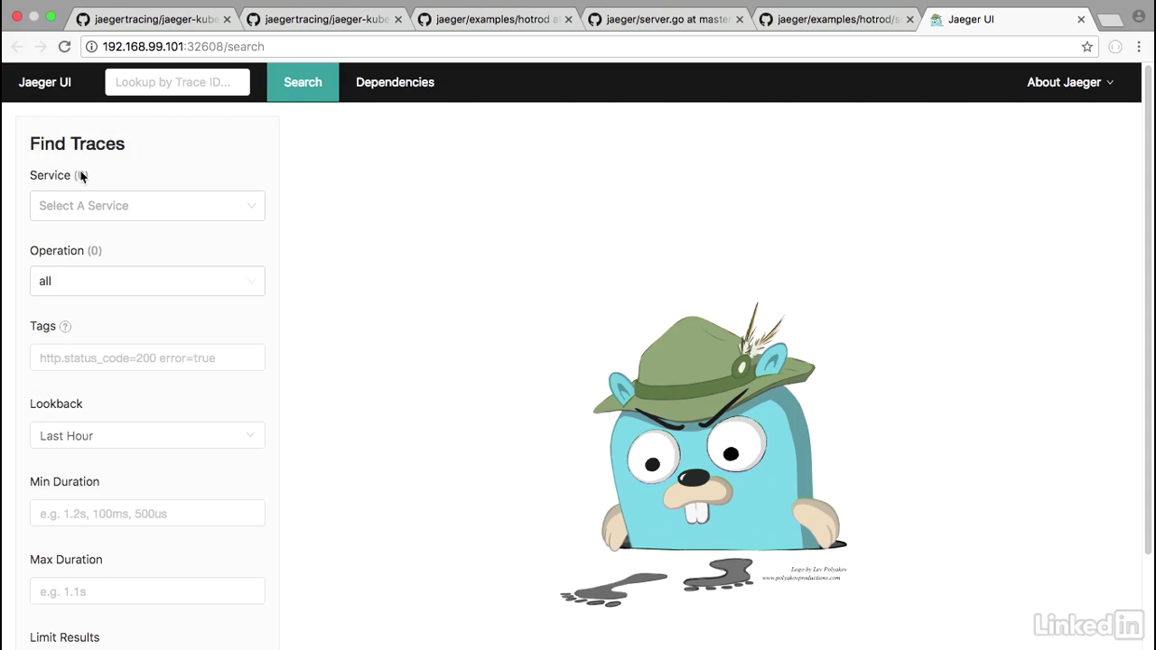This screenshot has height=650, width=1156.
Task: Reload the page with the refresh icon
Action: [64, 46]
